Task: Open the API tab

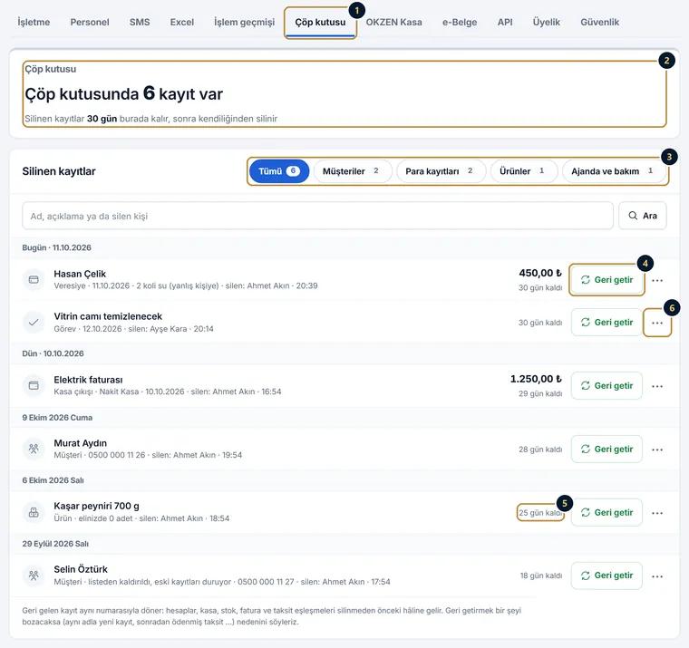Action: 505,22
